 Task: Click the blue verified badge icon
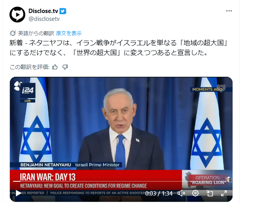63,11
